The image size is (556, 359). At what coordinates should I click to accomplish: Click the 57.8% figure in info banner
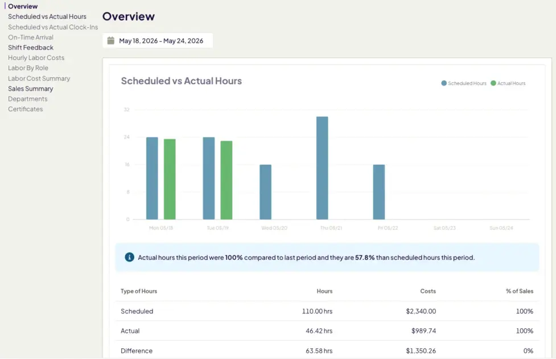coord(365,258)
